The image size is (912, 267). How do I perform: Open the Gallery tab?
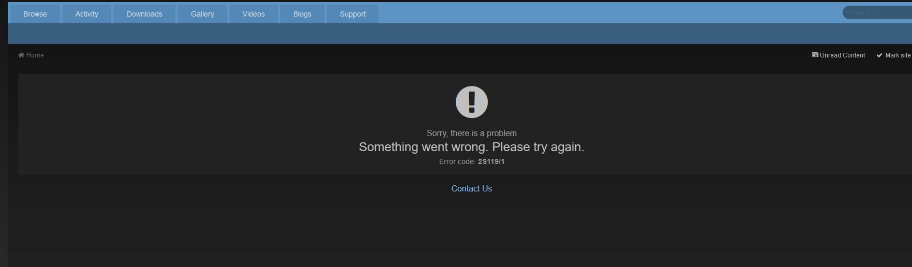click(202, 14)
